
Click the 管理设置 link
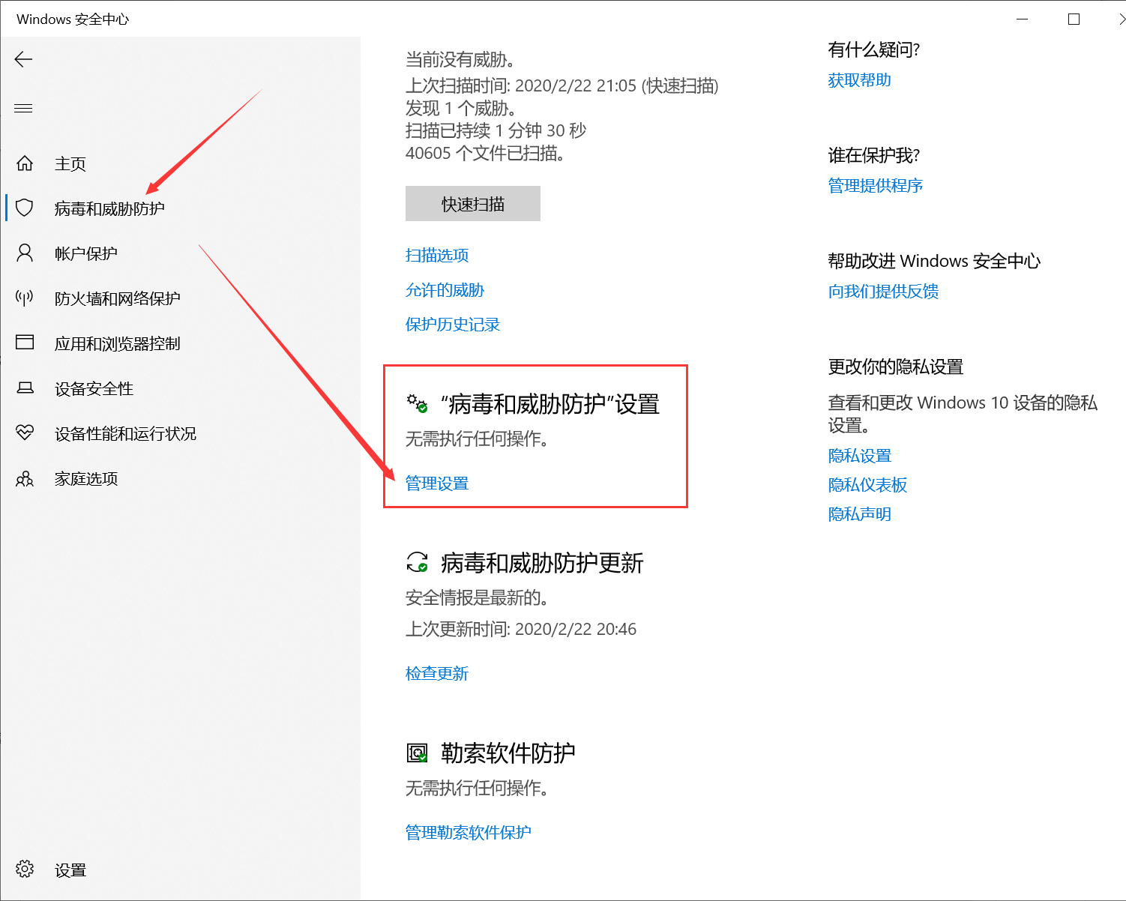tap(437, 483)
